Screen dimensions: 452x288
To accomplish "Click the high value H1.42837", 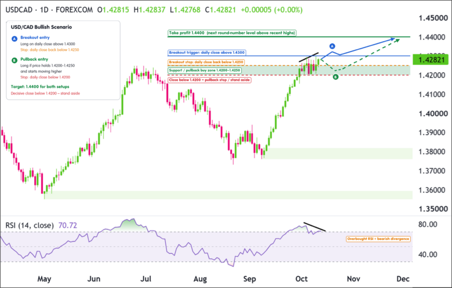I will [150, 10].
